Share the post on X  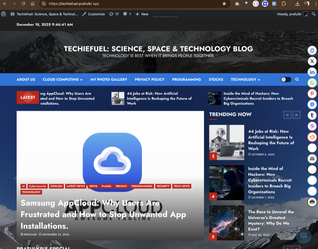click(312, 61)
